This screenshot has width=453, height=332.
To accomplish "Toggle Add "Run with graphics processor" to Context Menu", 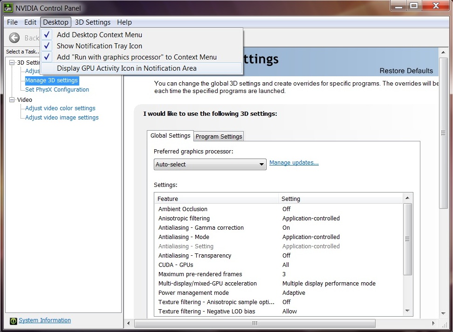I will (x=142, y=57).
